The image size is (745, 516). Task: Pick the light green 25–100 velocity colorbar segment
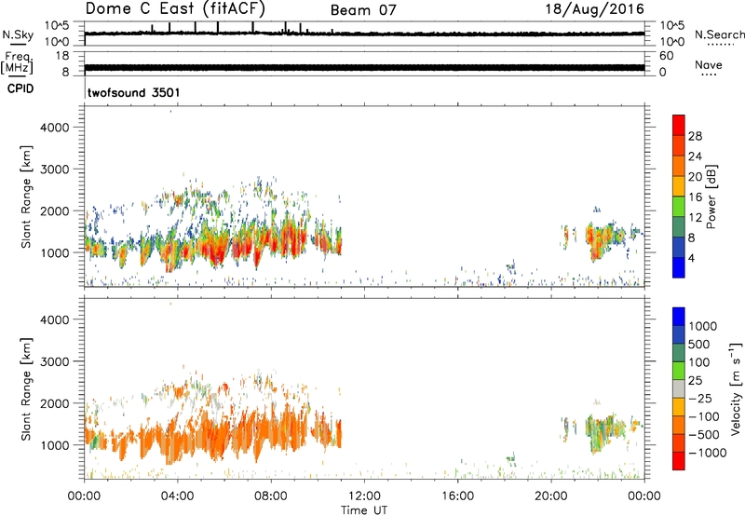(679, 371)
